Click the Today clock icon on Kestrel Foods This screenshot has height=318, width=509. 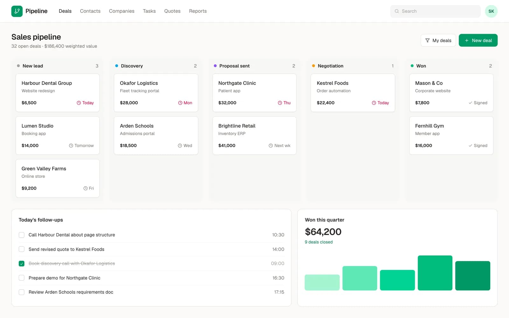[374, 103]
